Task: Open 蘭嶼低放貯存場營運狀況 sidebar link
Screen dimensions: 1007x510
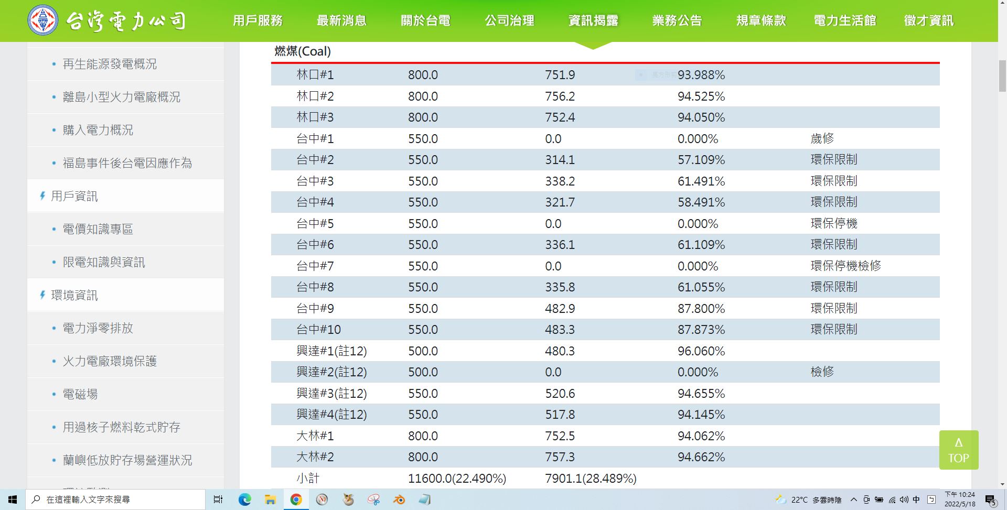Action: (127, 460)
